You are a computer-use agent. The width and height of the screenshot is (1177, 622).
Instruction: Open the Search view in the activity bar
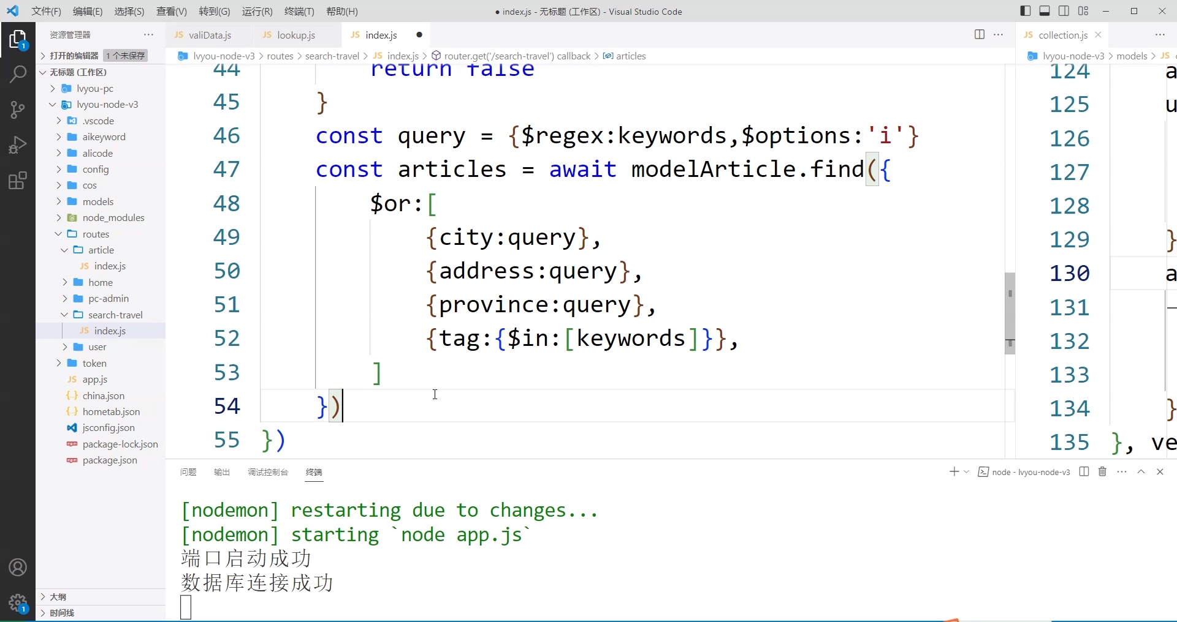(18, 74)
